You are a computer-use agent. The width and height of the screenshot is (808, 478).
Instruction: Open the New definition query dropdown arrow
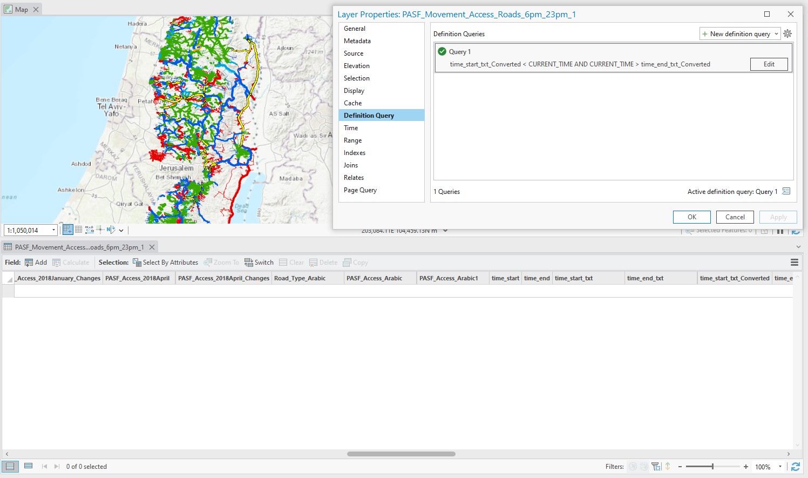point(776,33)
